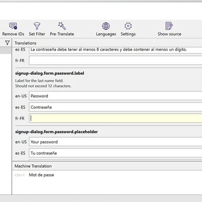
Task: Select signup-dialog.form.password.label key heading
Action: click(x=49, y=73)
